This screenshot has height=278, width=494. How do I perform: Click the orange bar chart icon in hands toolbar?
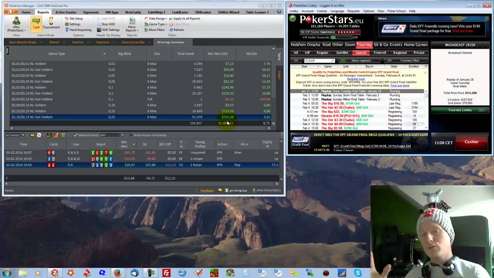[x=56, y=135]
